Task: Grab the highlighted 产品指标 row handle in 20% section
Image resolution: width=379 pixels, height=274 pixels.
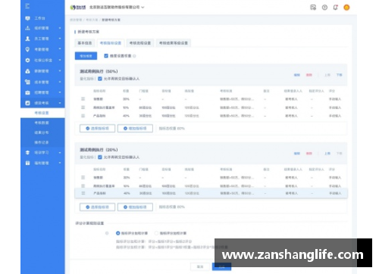Action: (83, 193)
